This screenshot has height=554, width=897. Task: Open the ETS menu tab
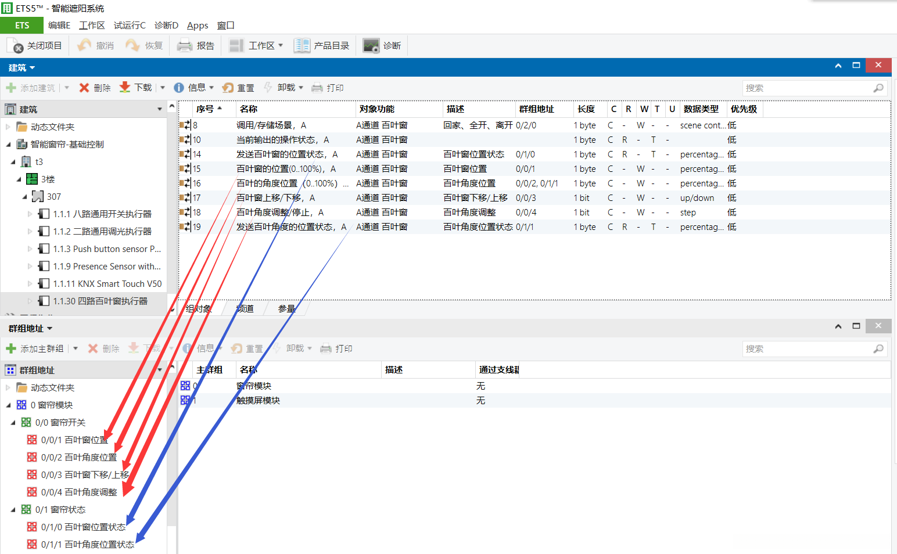[x=22, y=25]
